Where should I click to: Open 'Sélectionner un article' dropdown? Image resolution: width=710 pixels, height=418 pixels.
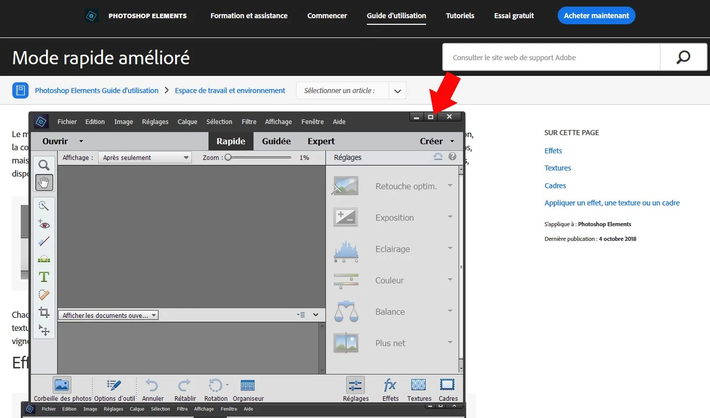(351, 91)
